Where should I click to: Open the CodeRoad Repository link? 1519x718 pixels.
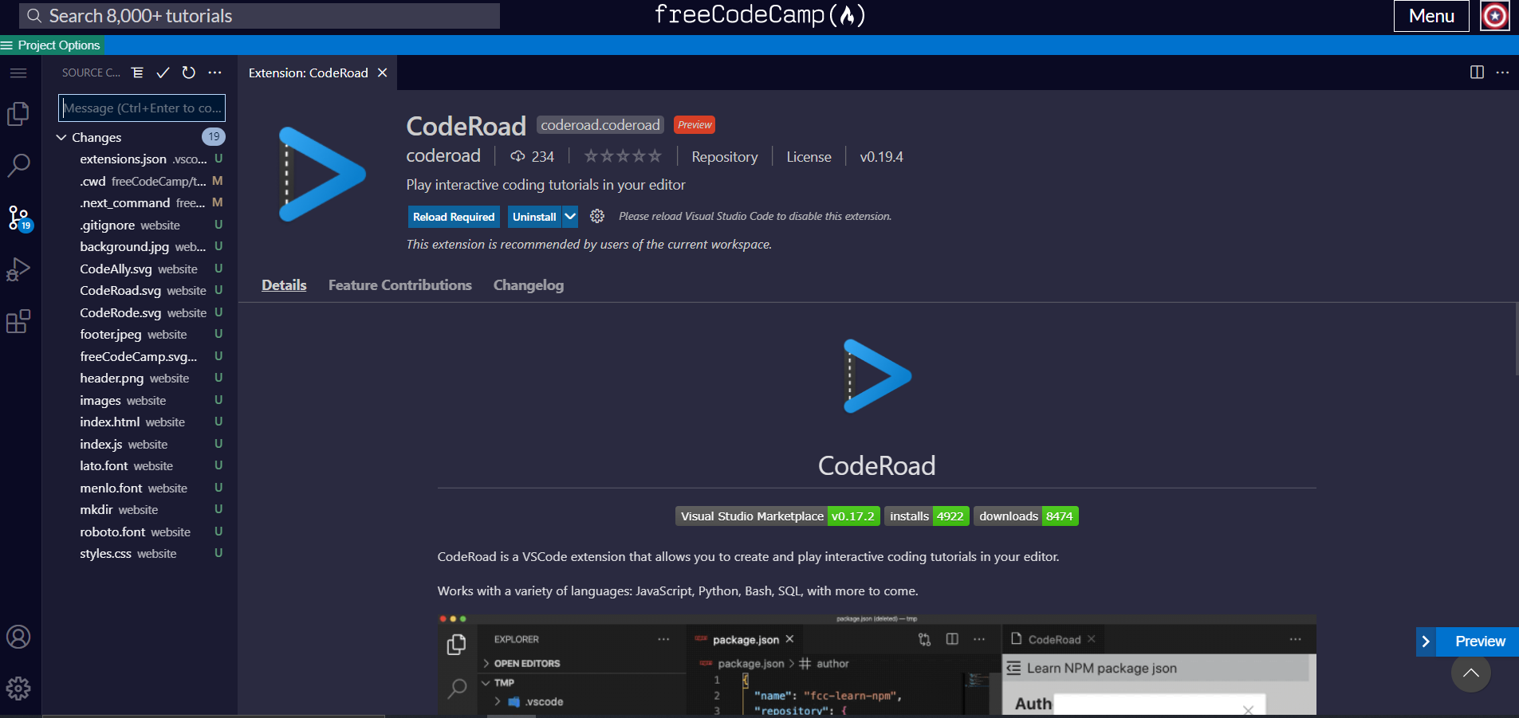coord(723,156)
